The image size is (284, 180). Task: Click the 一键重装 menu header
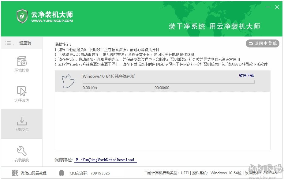pyautogui.click(x=22, y=43)
